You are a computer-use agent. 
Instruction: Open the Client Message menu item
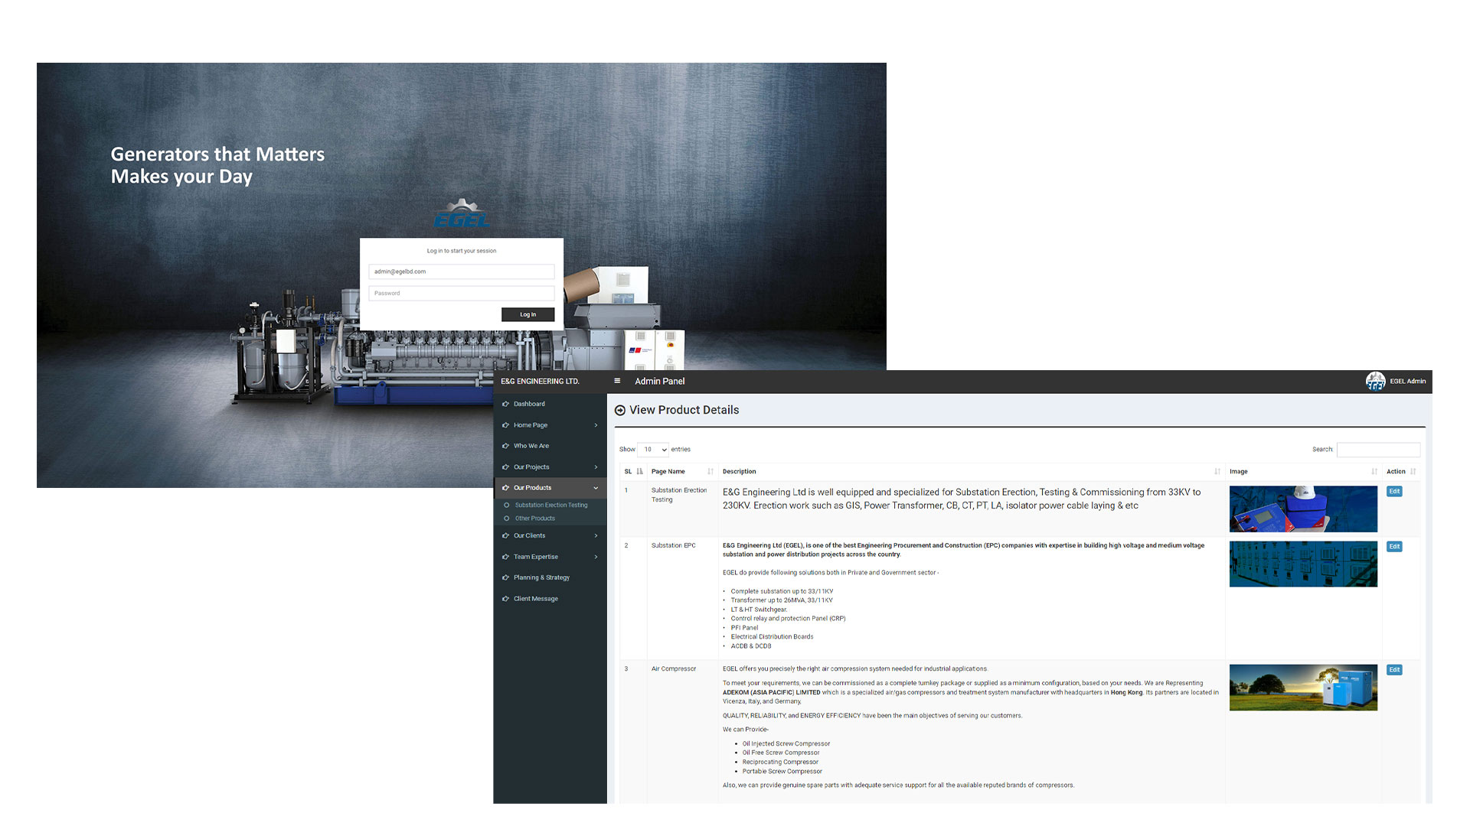(535, 599)
